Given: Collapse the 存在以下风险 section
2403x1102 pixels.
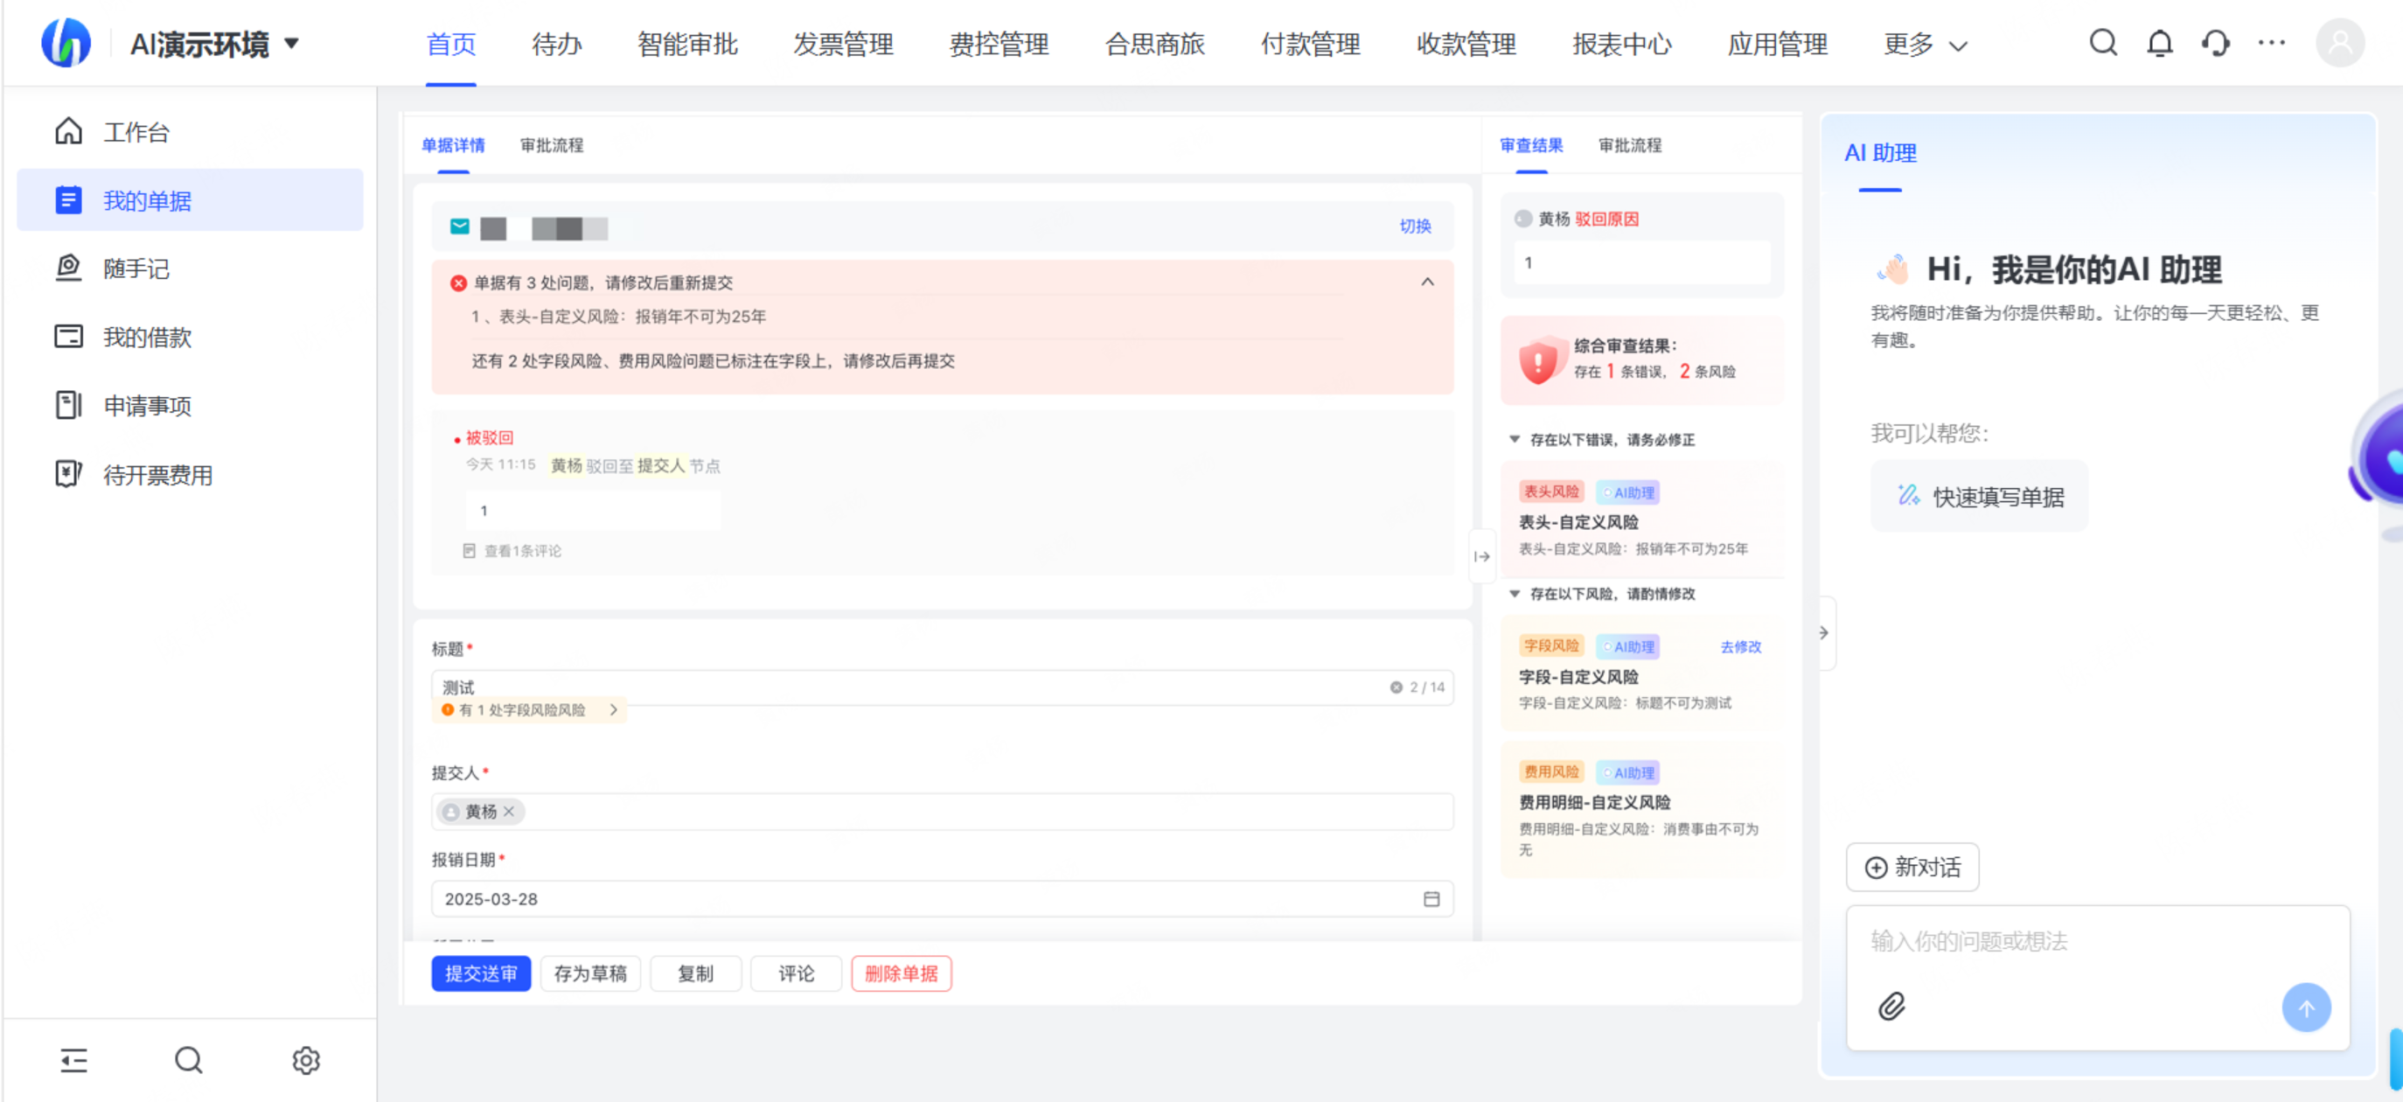Looking at the screenshot, I should [x=1515, y=595].
